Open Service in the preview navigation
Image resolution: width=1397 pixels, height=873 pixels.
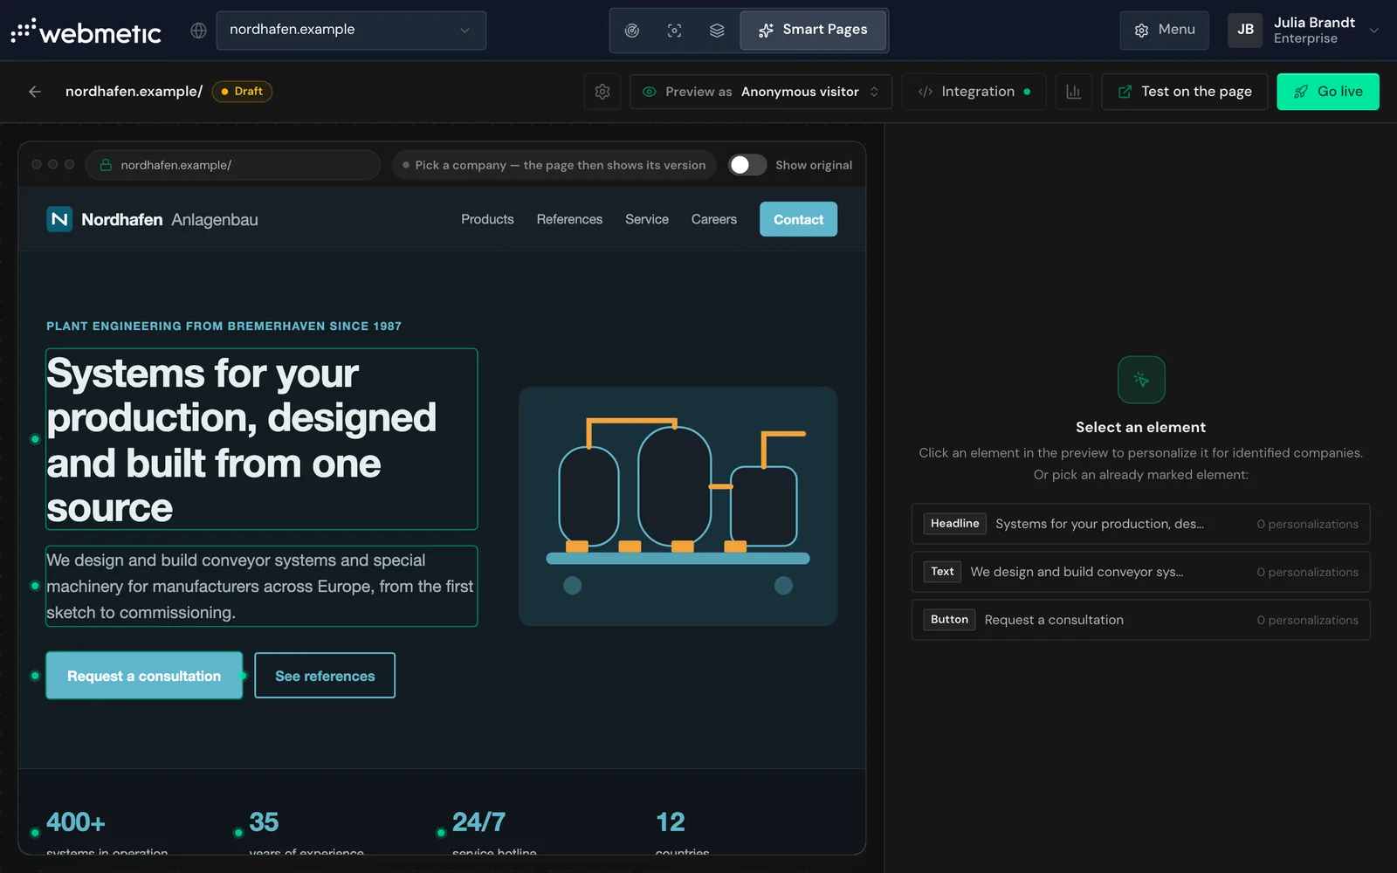click(647, 219)
